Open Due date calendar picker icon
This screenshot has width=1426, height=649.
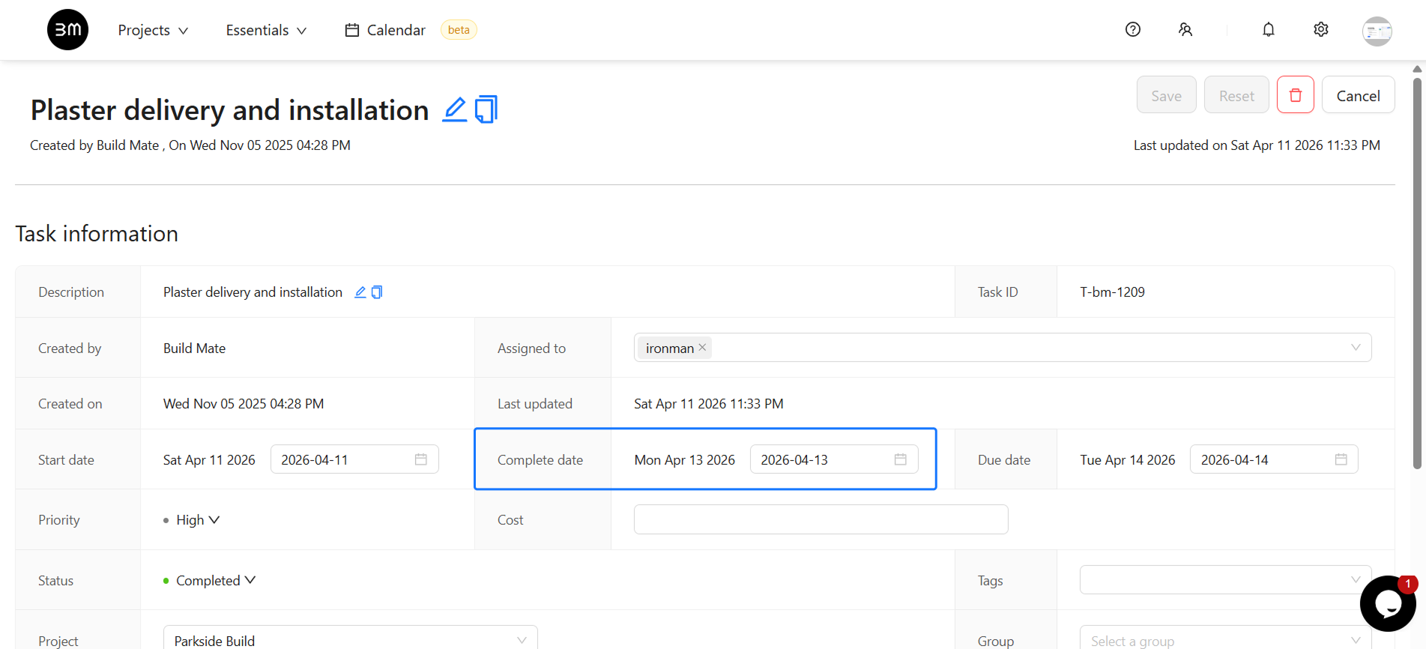tap(1341, 459)
